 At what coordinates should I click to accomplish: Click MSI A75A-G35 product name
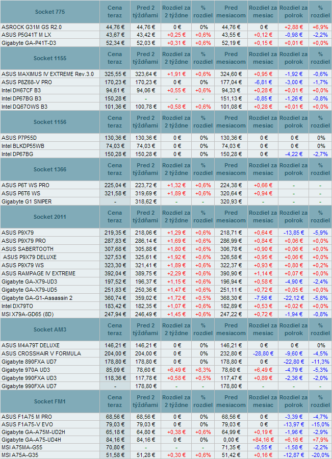(x=20, y=455)
